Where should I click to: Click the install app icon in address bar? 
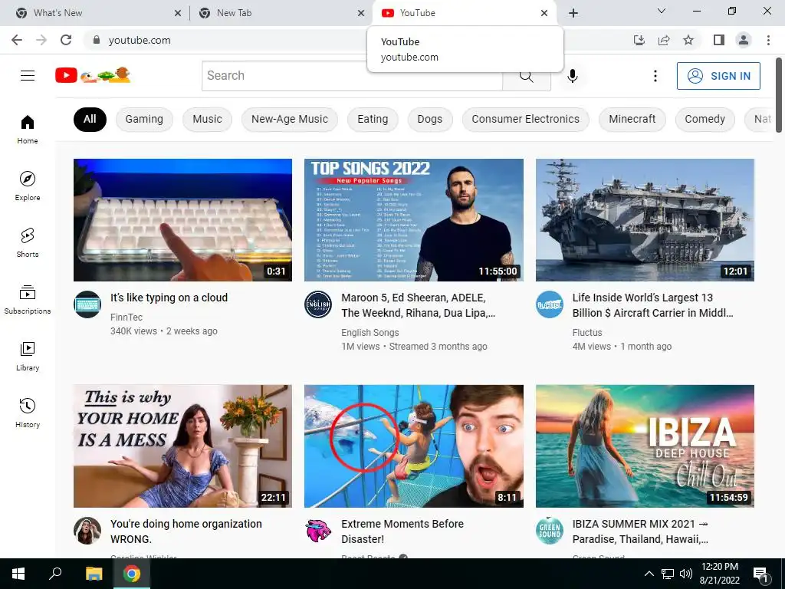[639, 40]
